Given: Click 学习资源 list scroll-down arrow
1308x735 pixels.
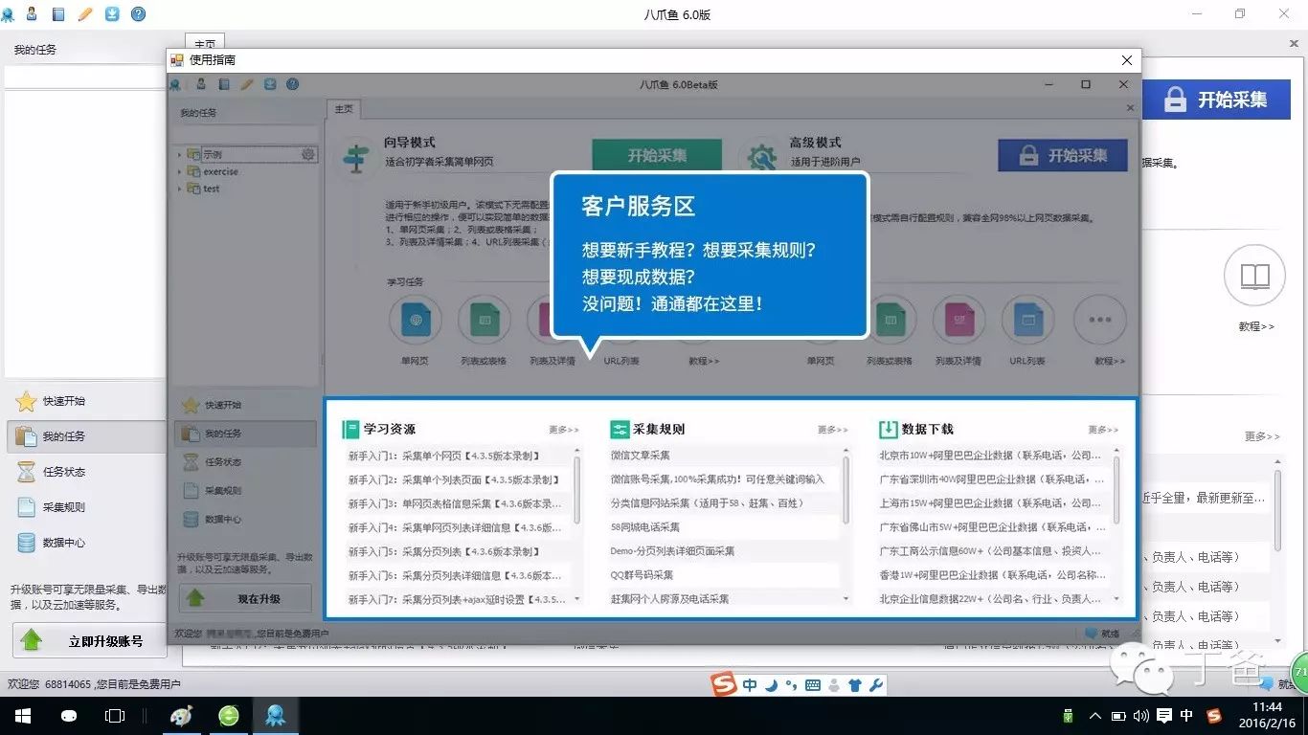Looking at the screenshot, I should 576,598.
